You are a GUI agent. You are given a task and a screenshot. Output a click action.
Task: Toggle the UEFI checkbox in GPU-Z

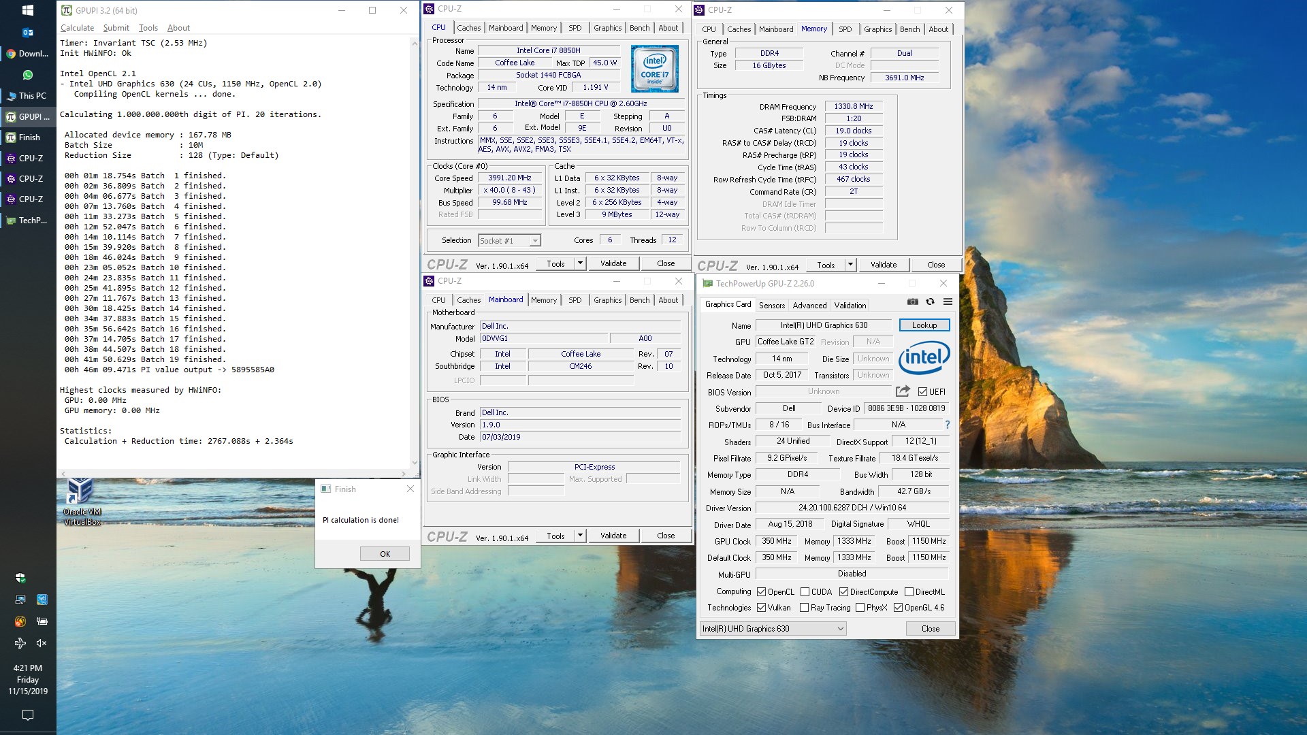coord(922,392)
